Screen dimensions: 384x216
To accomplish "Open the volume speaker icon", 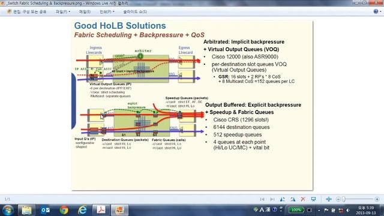I will 348,210.
